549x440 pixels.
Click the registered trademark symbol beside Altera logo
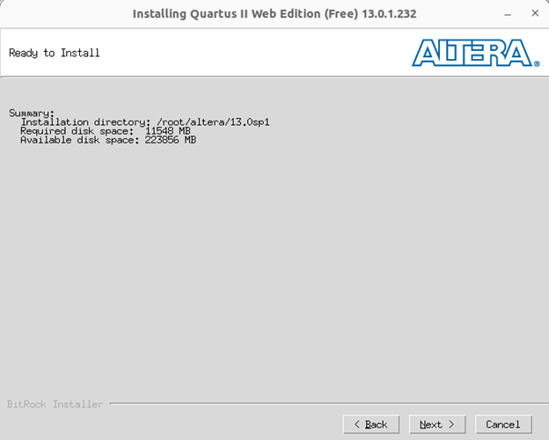pyautogui.click(x=537, y=63)
